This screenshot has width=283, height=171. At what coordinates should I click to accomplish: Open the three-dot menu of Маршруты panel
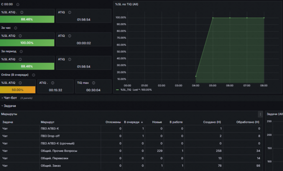coord(260,114)
